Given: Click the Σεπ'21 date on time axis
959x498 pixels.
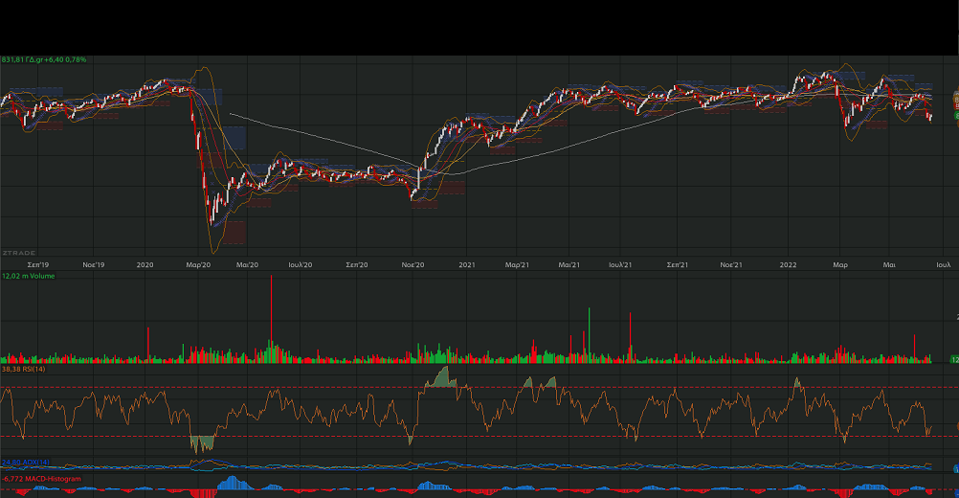Looking at the screenshot, I should [x=679, y=263].
